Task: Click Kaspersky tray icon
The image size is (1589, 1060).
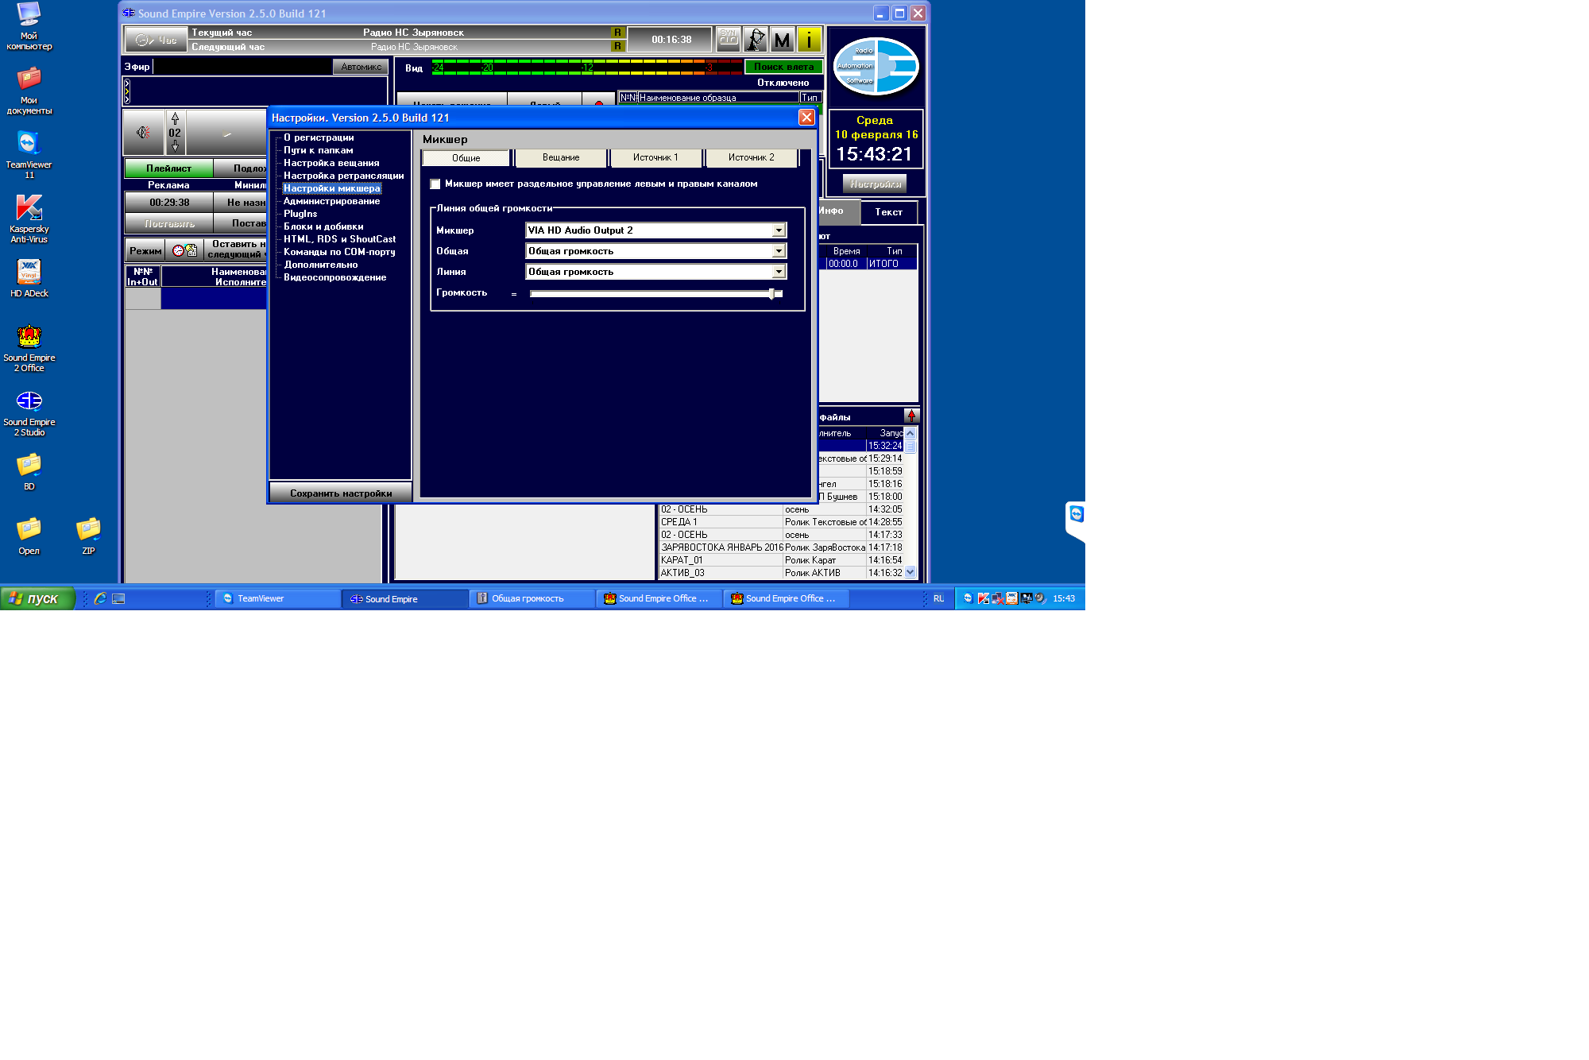Action: 983,598
